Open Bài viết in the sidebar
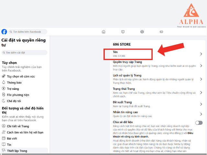 point(25,139)
